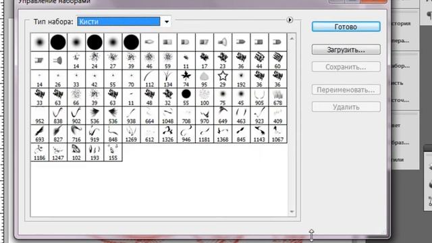Choose the star brush 42

[x=94, y=79]
